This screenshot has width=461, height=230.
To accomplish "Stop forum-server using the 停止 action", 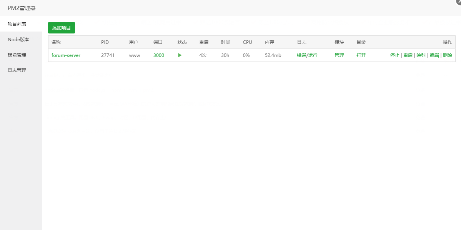I will tap(394, 55).
